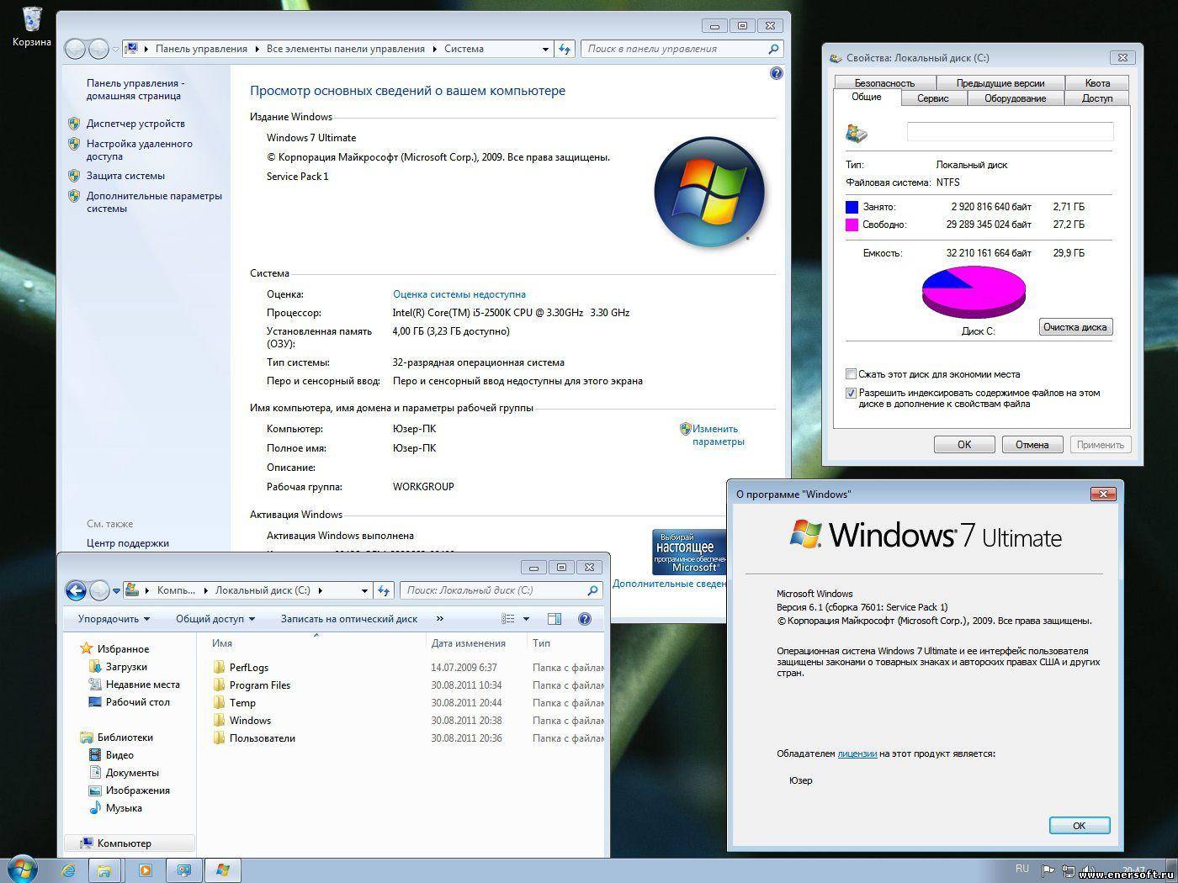Click the Genuine Microsoft software badge
This screenshot has height=883, width=1178.
click(689, 552)
